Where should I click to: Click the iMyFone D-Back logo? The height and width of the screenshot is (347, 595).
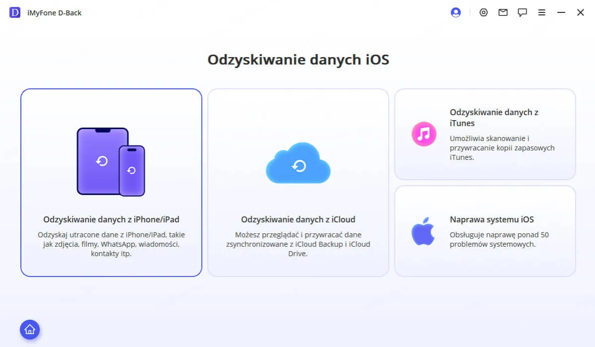(14, 12)
